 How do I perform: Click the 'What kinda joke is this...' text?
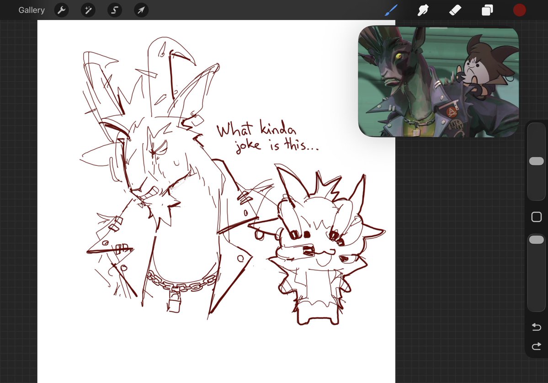[267, 137]
